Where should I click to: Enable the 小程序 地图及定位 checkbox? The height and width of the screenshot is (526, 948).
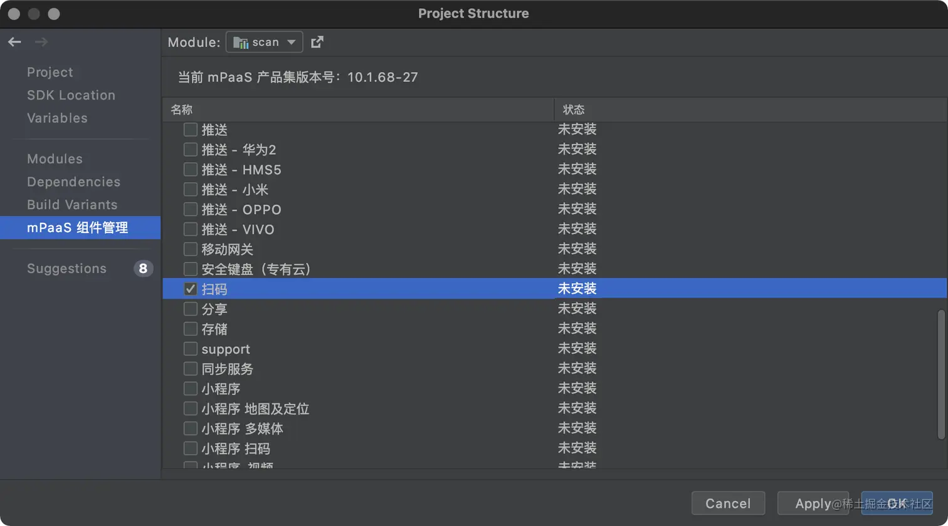pos(191,409)
